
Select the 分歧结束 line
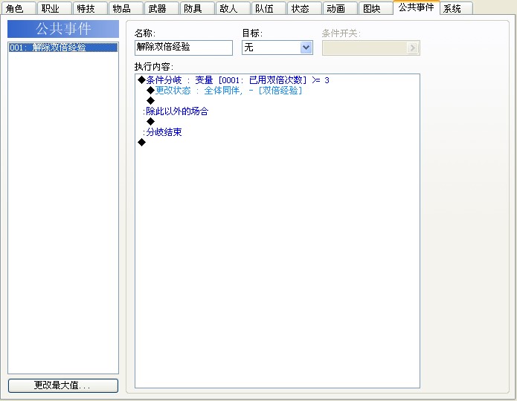277,132
